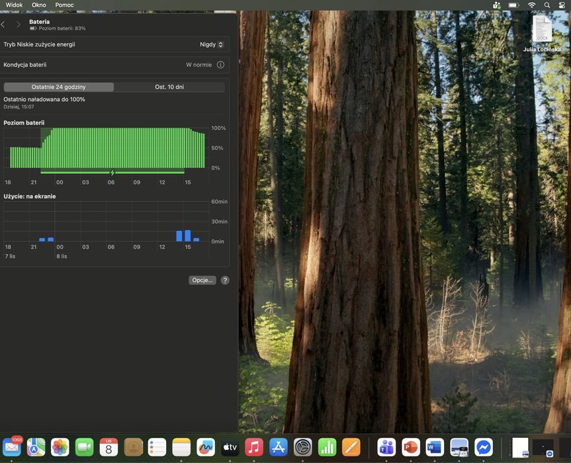Open the Contacts app in the Dock

(x=133, y=447)
